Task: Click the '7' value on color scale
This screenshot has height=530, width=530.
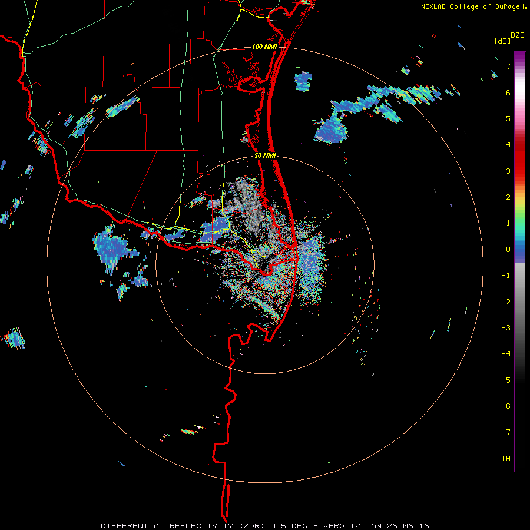Action: click(x=508, y=66)
